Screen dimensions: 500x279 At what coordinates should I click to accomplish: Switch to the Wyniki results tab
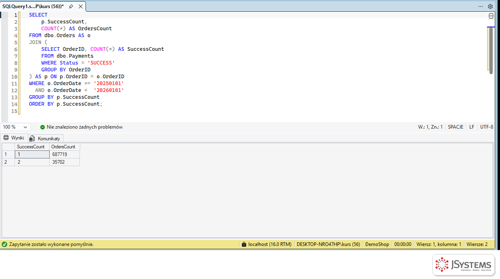click(x=14, y=138)
